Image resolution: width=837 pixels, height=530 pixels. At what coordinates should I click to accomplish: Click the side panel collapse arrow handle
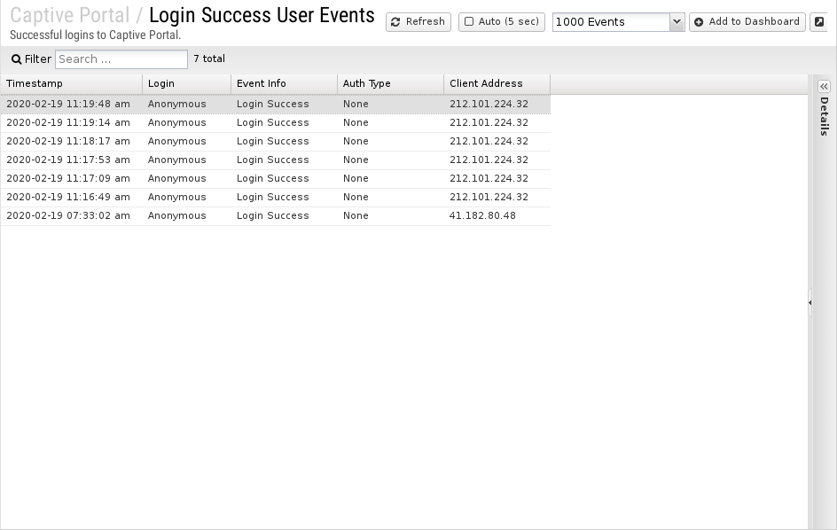point(810,303)
